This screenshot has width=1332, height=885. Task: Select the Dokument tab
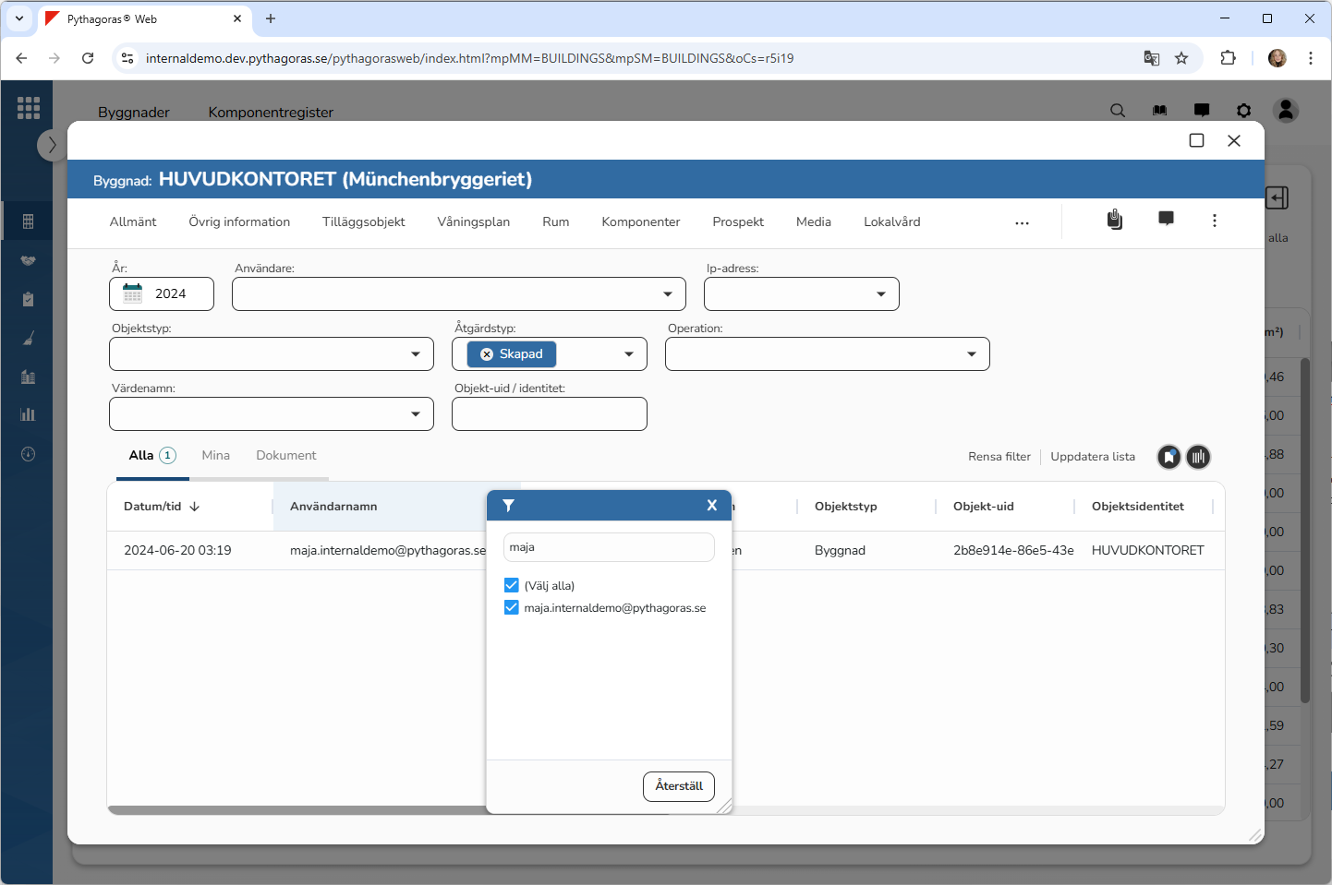click(285, 455)
